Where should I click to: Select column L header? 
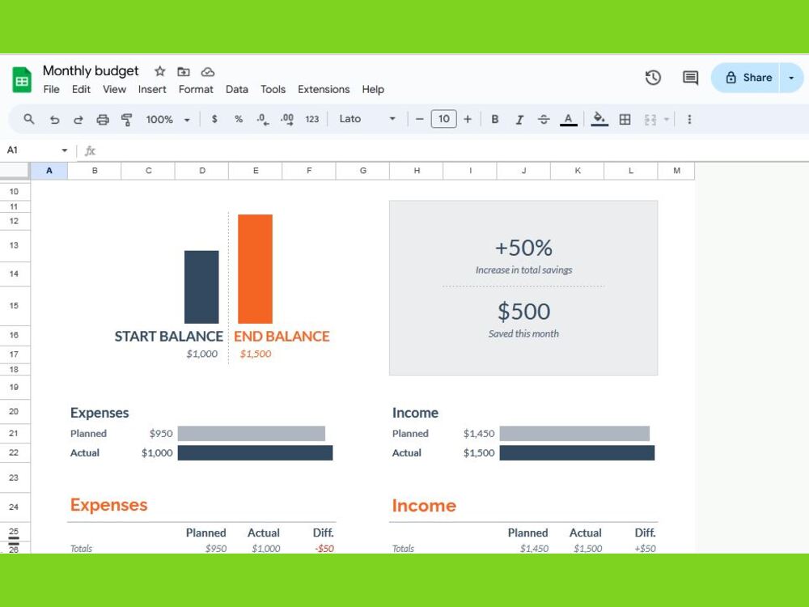coord(630,171)
